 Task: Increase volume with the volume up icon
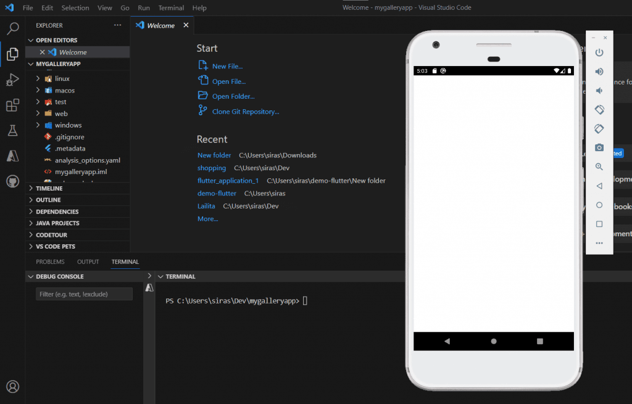tap(598, 71)
